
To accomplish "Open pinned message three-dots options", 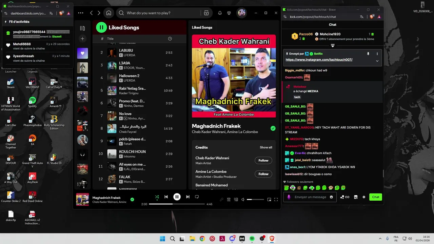I will click(x=377, y=54).
